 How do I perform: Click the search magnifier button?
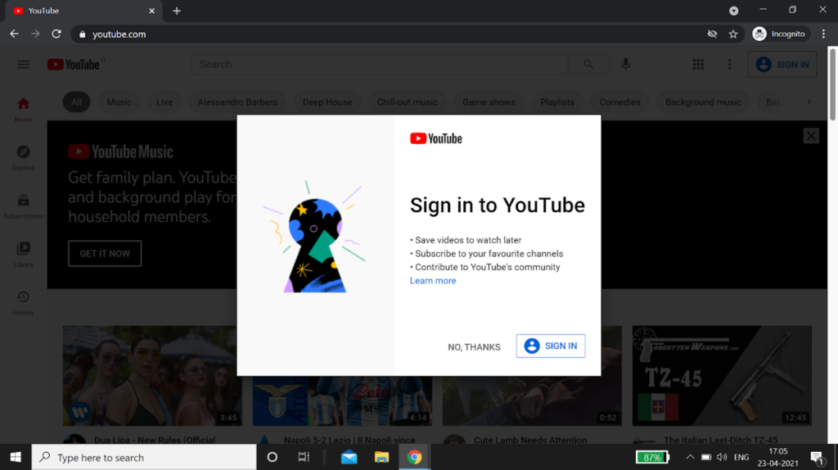588,65
